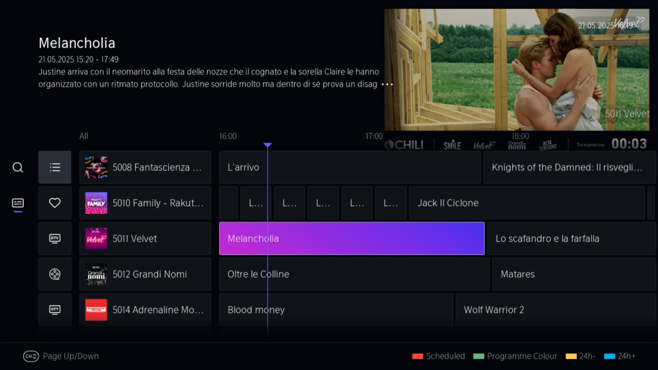Expand the description ellipsis for Melancholia
Viewport: 658px width, 370px height.
click(x=387, y=84)
